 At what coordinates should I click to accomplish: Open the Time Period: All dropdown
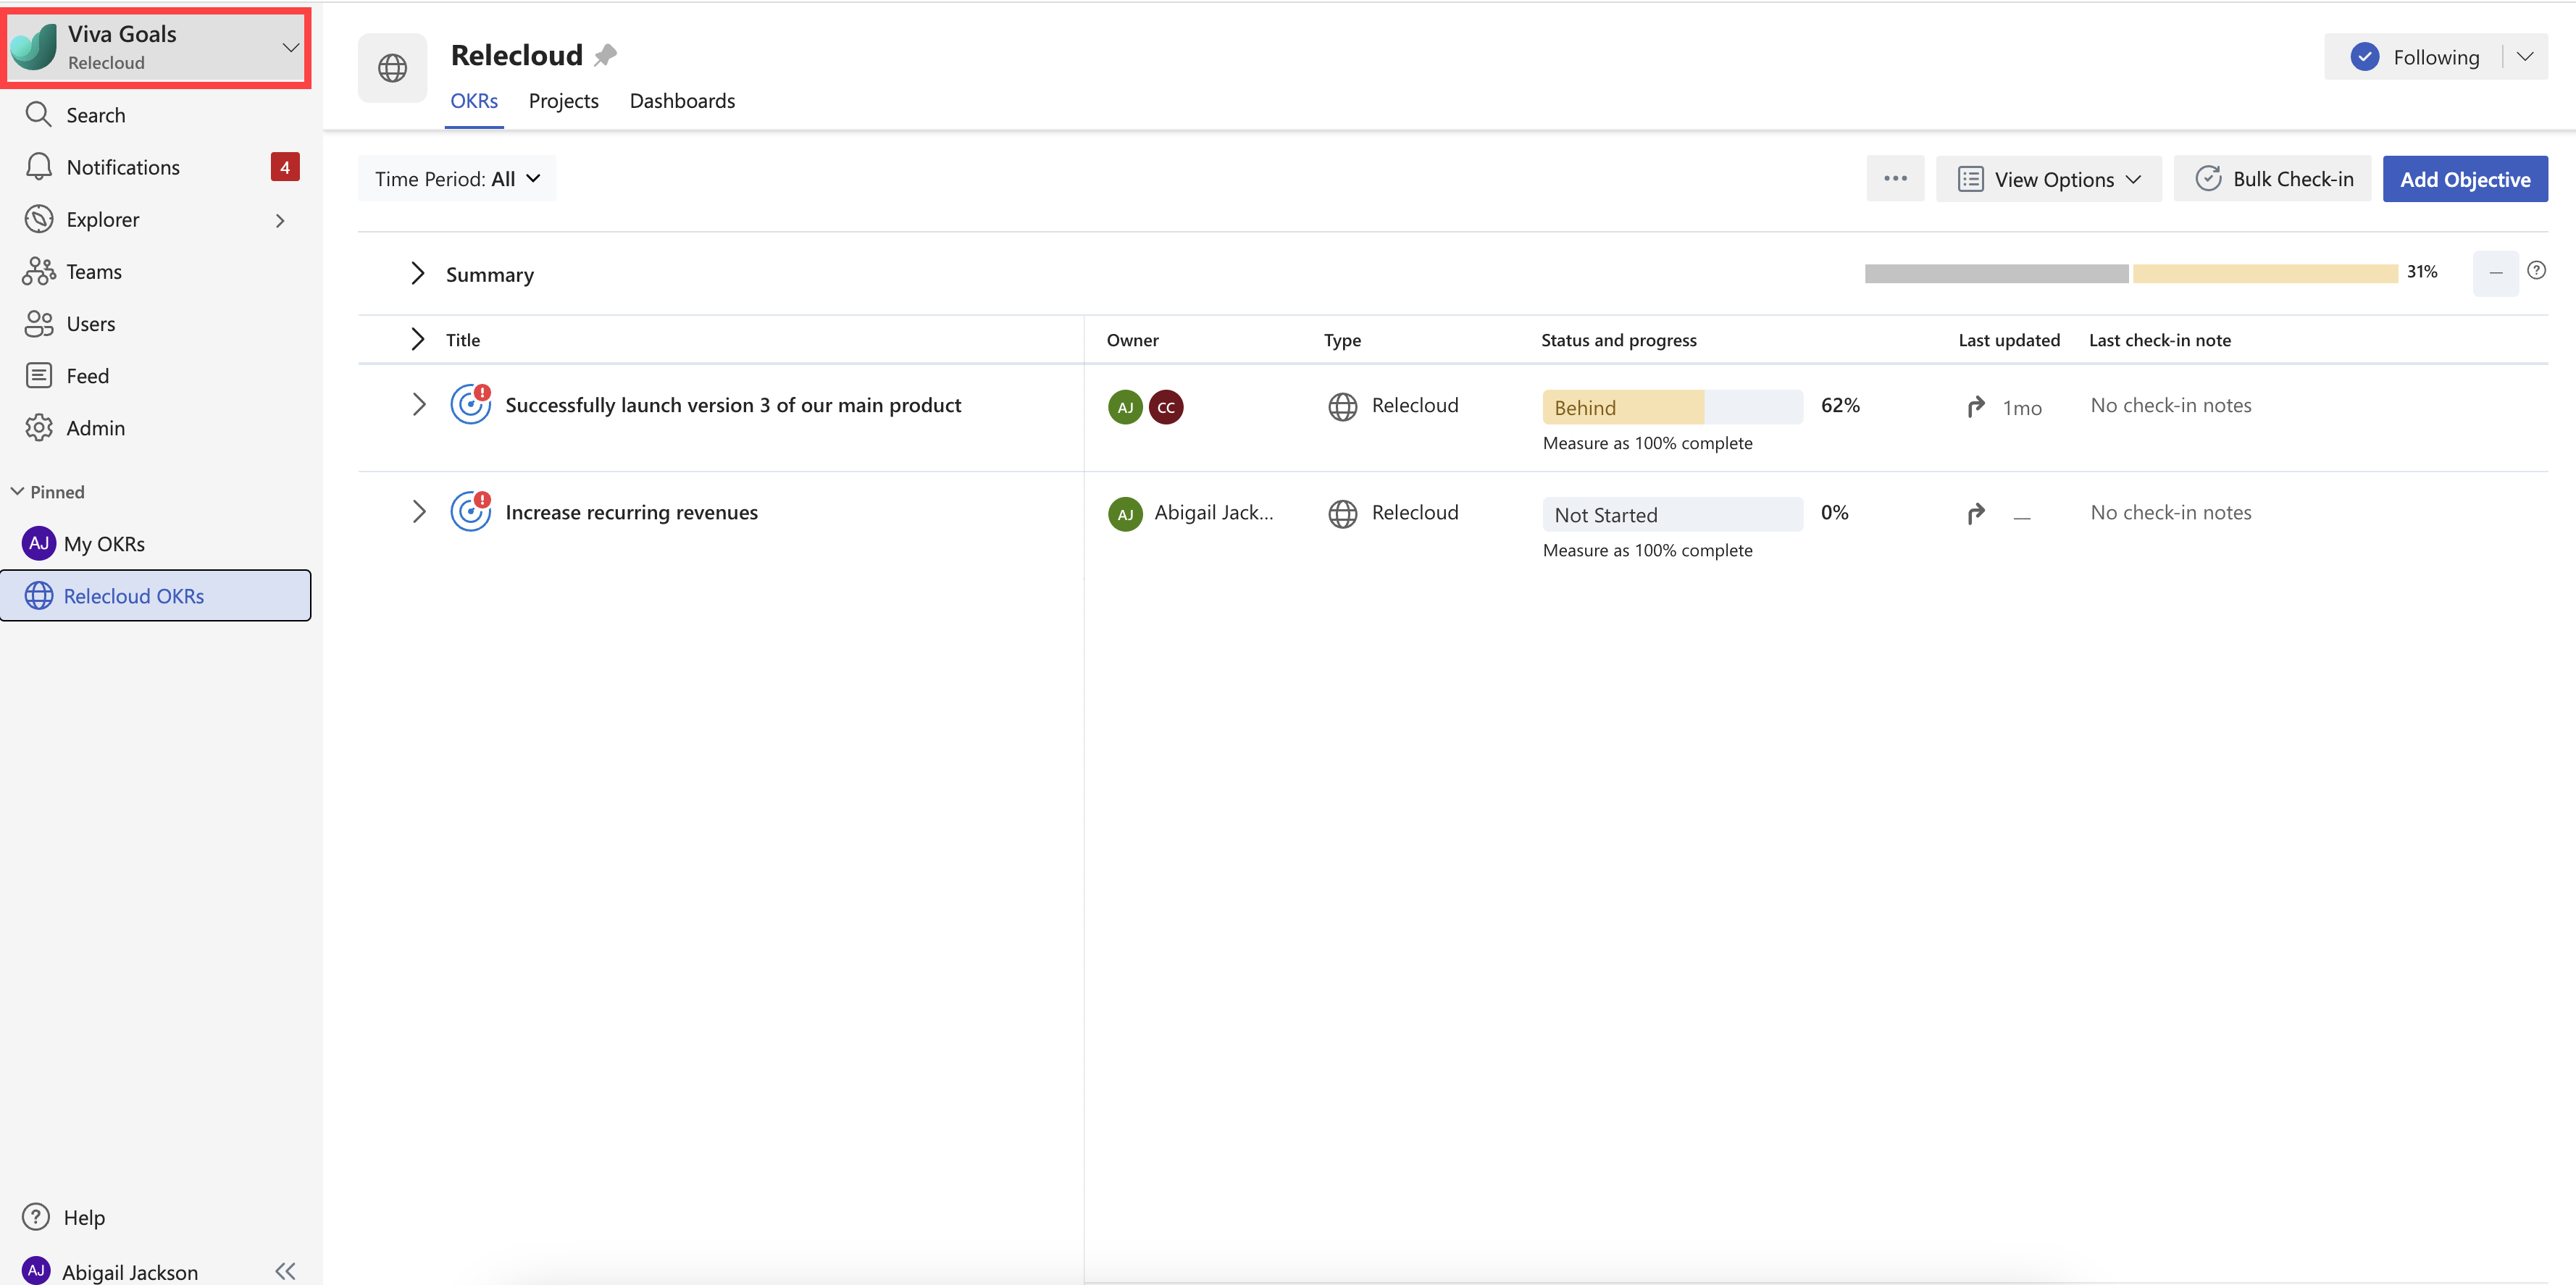[x=457, y=179]
